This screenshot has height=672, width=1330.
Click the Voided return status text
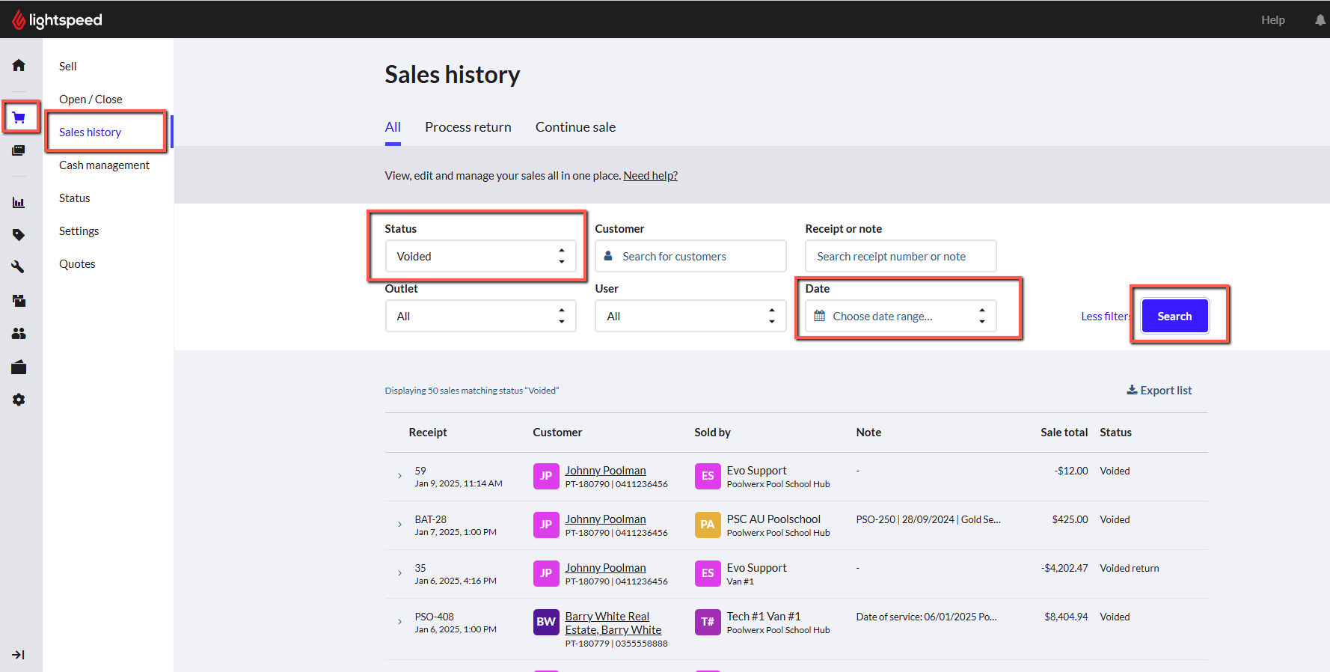click(x=1130, y=569)
